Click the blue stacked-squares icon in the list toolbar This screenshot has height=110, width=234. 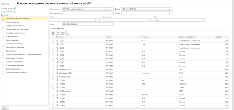[x=63, y=33]
